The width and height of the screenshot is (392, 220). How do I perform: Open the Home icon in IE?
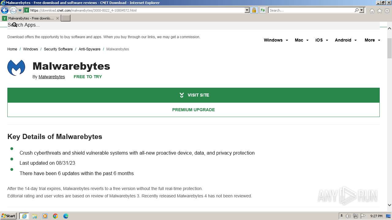tap(372, 11)
